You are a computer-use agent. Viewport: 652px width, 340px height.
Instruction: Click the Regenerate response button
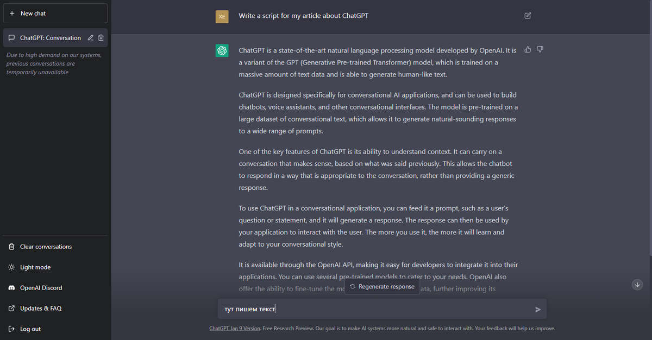(382, 287)
